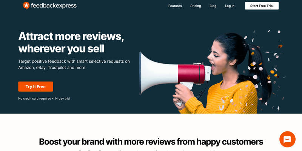Open the Blog nav link
Viewport: 302px width, 151px height.
[x=213, y=6]
